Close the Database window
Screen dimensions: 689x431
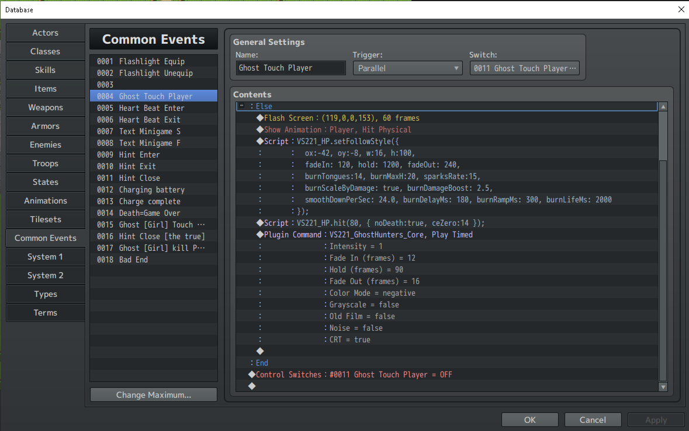681,9
